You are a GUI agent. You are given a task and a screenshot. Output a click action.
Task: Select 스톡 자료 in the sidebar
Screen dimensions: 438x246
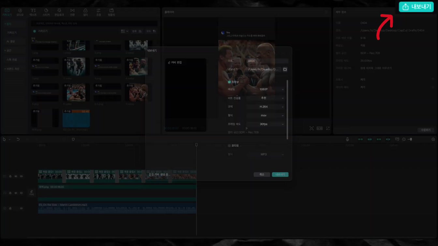[x=11, y=60]
